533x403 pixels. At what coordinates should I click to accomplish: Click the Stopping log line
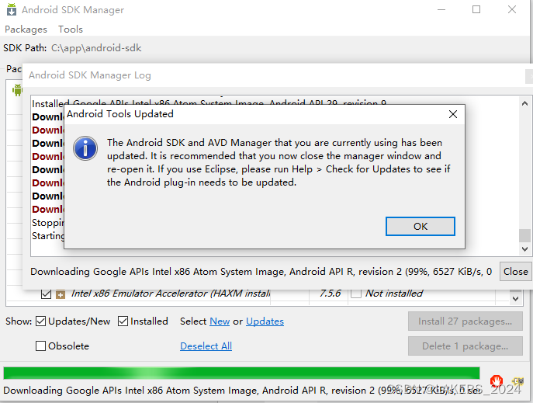(48, 222)
